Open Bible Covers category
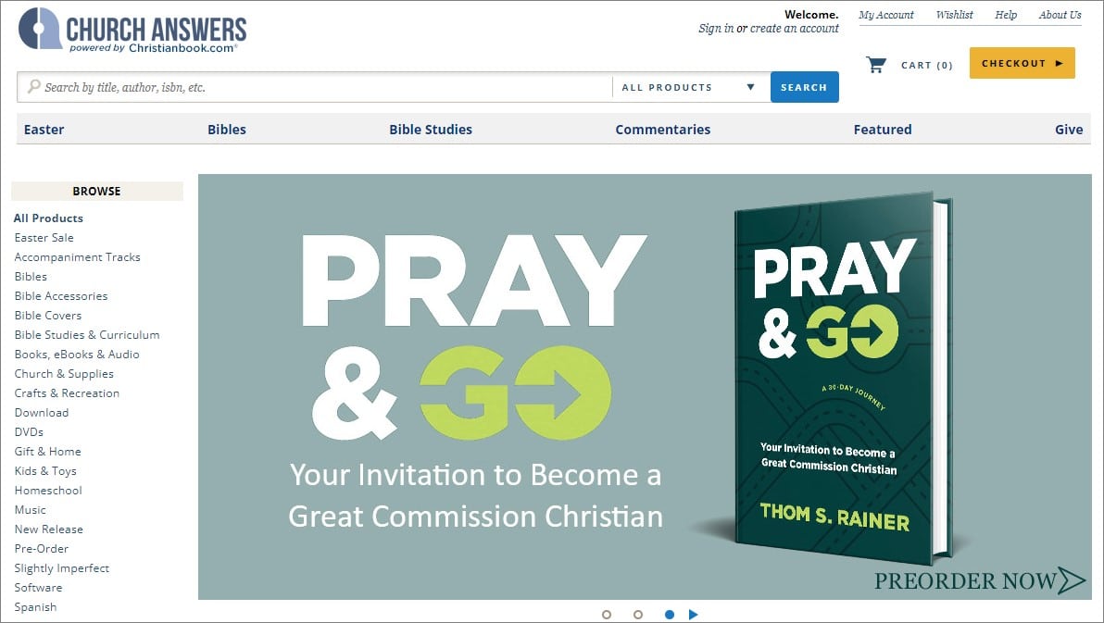The height and width of the screenshot is (623, 1104). tap(48, 316)
